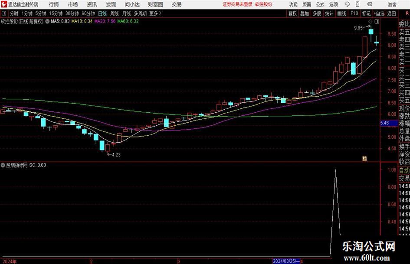Switch to the 15分钟 period tab
Image resolution: width=410 pixels, height=264 pixels.
coord(56,13)
